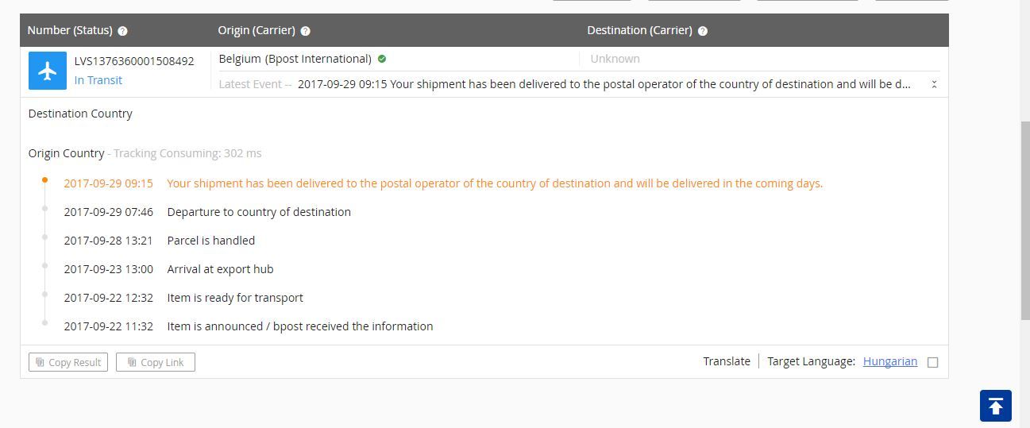This screenshot has height=428, width=1030.
Task: Open the Hungarian target language selector
Action: [x=889, y=361]
